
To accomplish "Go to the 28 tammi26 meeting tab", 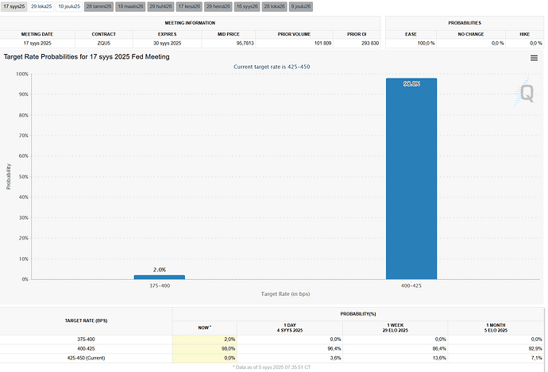I will coord(98,6).
